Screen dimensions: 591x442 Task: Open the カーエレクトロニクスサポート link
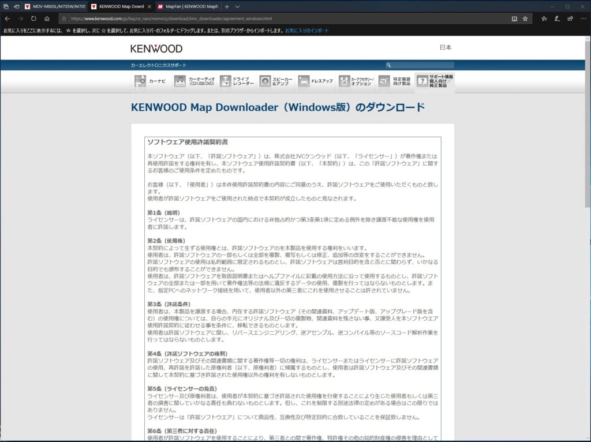click(159, 65)
